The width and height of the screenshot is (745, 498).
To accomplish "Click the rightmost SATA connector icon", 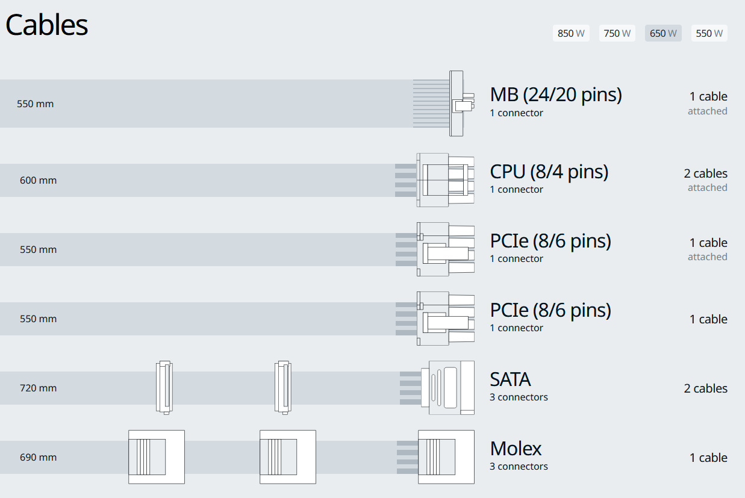I will (451, 388).
